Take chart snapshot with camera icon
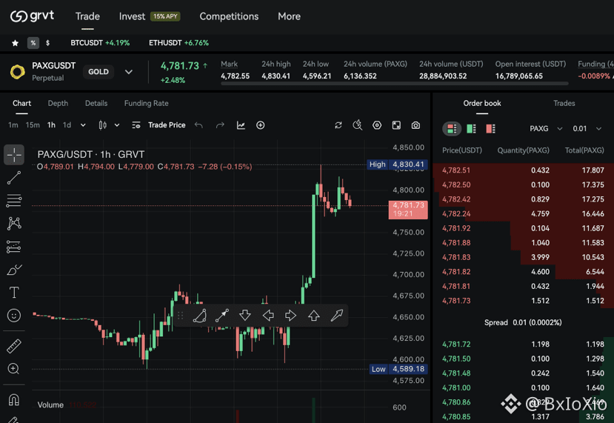This screenshot has width=614, height=423. point(416,125)
